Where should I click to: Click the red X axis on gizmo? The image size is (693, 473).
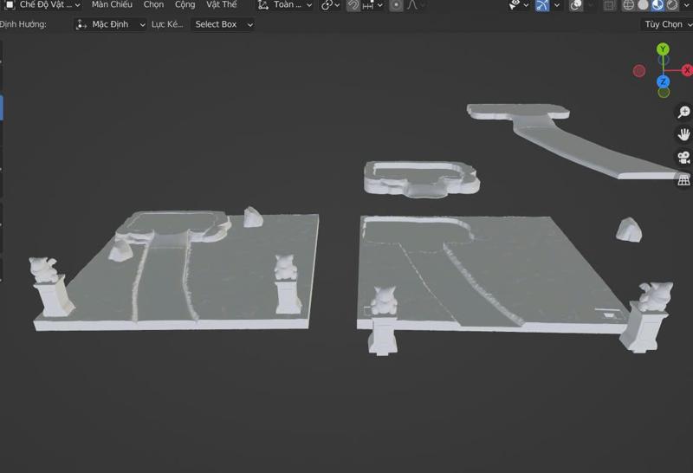point(687,71)
